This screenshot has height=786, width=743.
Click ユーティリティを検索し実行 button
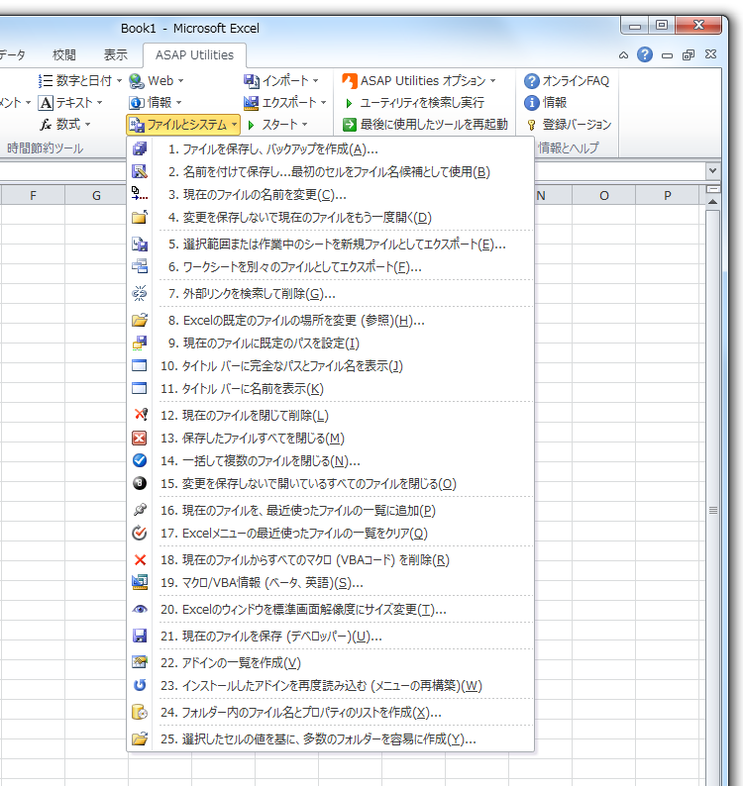click(x=414, y=103)
